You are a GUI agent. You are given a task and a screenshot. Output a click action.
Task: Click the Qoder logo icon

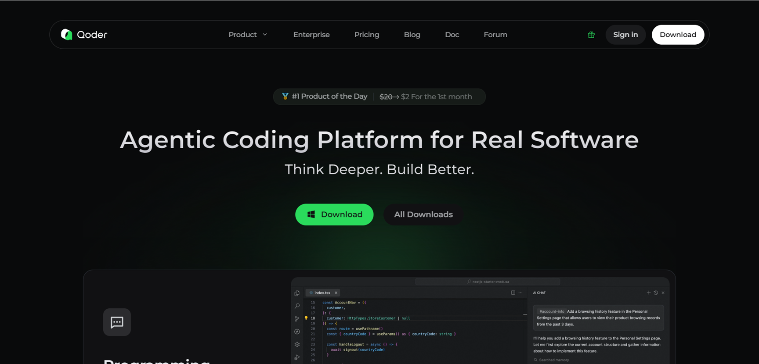pos(66,35)
